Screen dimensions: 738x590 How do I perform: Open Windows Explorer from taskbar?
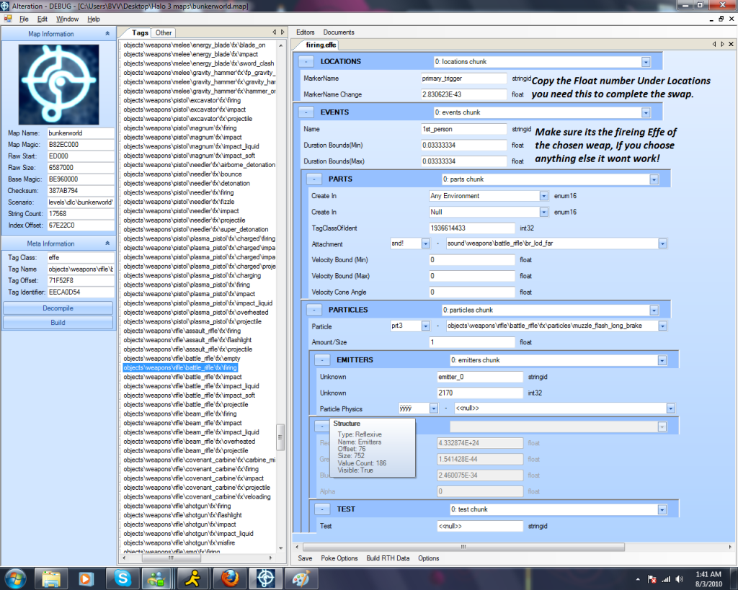pyautogui.click(x=51, y=578)
